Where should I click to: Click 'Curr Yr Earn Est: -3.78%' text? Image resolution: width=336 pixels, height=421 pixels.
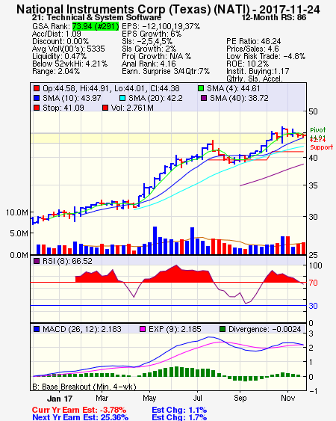click(x=79, y=410)
